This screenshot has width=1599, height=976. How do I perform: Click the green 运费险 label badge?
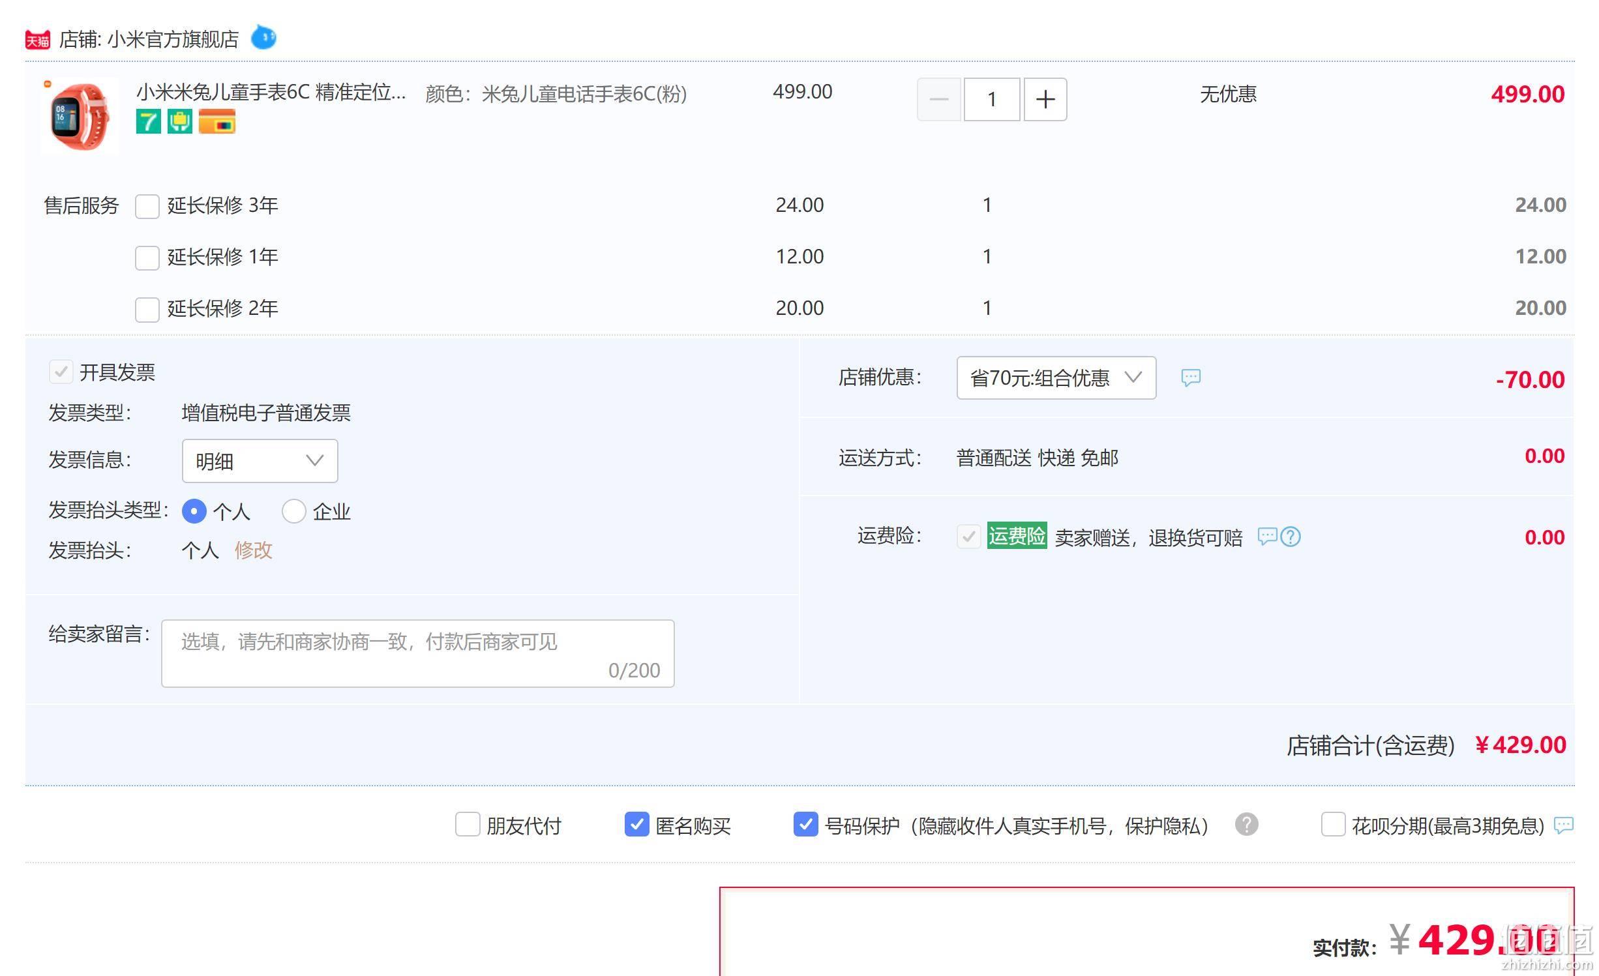click(x=1017, y=536)
